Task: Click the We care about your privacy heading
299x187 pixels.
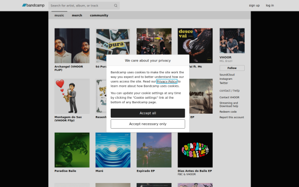Action: tap(148, 60)
